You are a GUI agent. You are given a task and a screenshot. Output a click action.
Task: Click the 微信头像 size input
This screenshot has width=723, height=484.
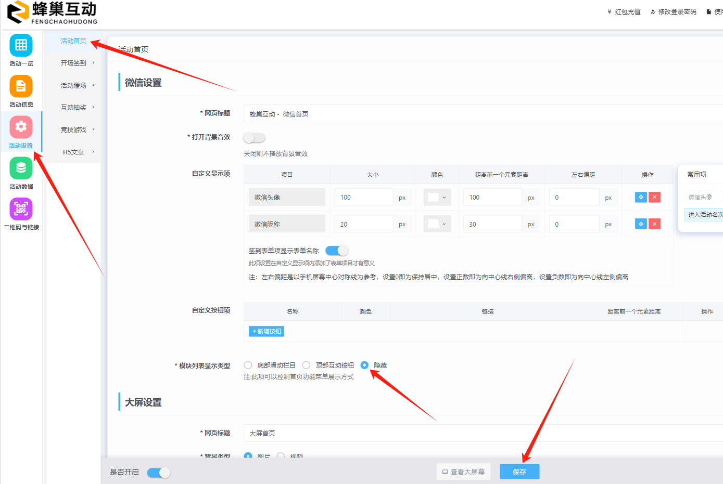pyautogui.click(x=364, y=197)
